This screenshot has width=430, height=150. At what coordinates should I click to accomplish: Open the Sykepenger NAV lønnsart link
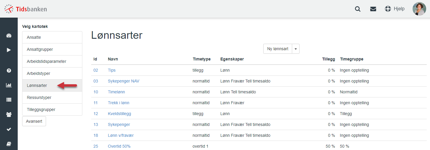(124, 81)
